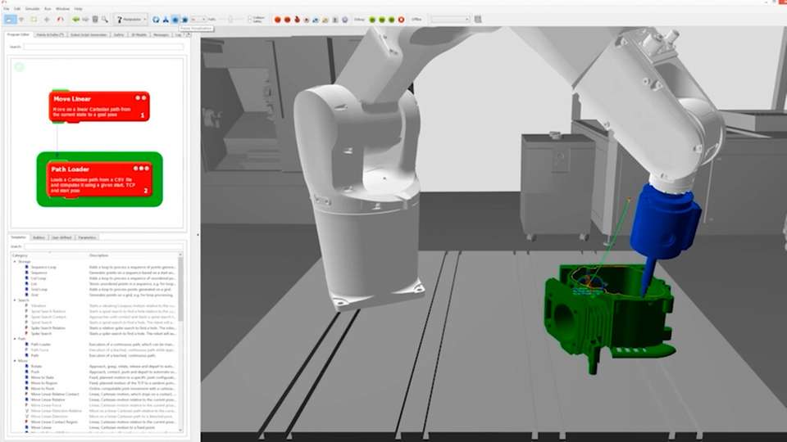Select Move Linear Relative Contact template
Screen dimensions: 787x442
(55, 394)
